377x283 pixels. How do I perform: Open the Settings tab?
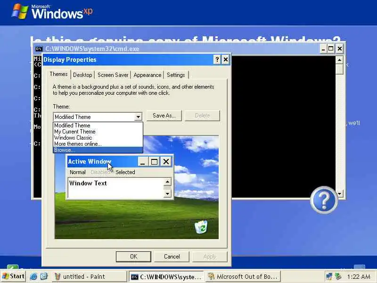tap(176, 75)
